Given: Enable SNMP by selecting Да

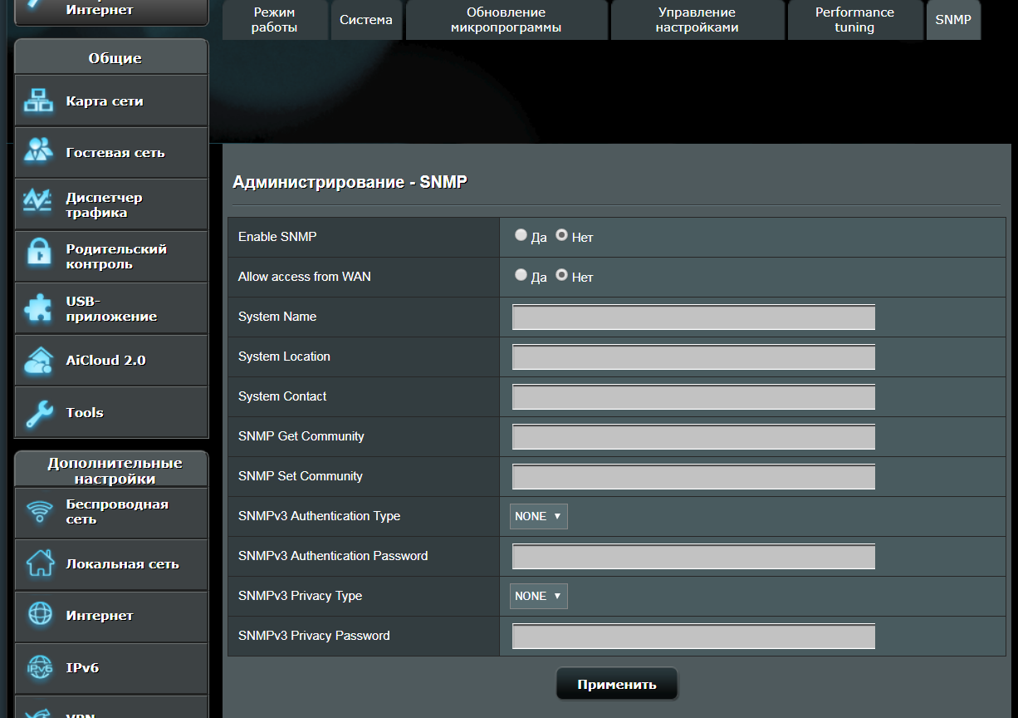Looking at the screenshot, I should coord(521,235).
